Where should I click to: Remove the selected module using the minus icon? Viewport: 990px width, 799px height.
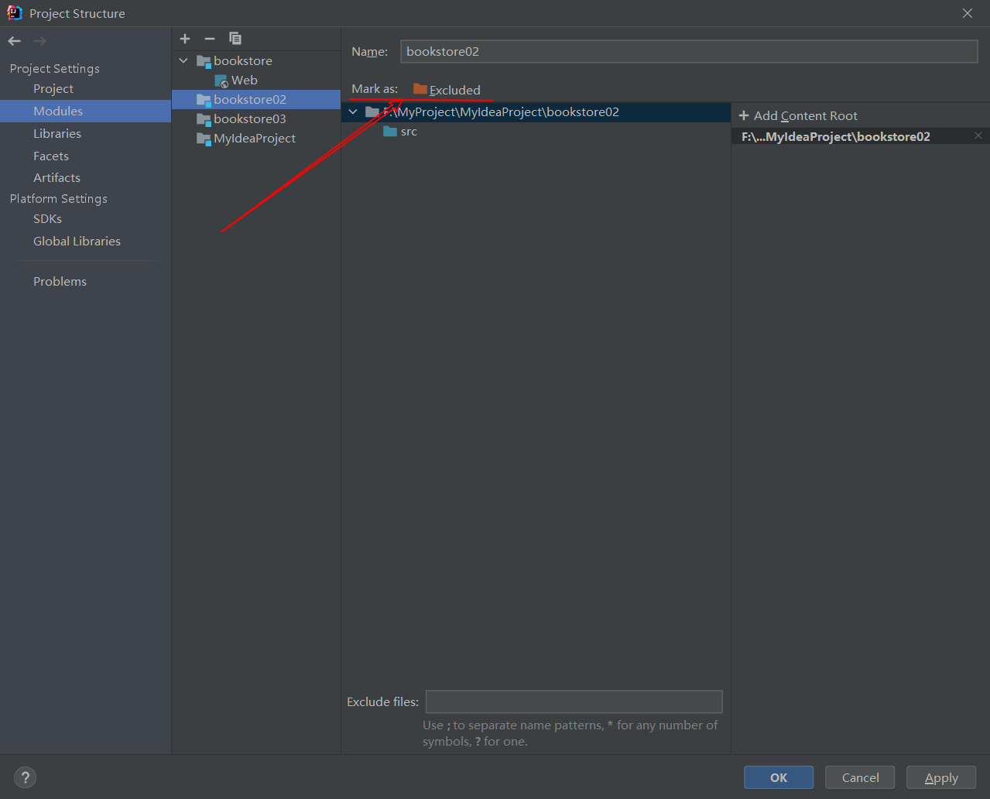(x=208, y=39)
